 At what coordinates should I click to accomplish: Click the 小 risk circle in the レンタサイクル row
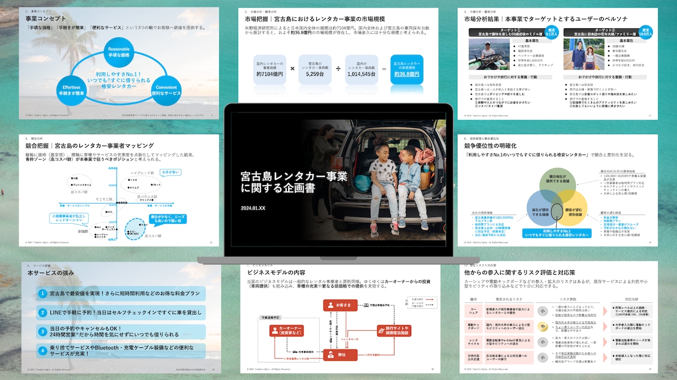(543, 342)
